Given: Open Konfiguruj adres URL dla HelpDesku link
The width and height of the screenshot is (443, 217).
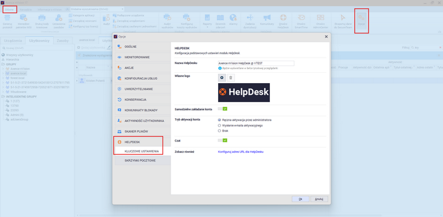Looking at the screenshot, I should (241, 152).
